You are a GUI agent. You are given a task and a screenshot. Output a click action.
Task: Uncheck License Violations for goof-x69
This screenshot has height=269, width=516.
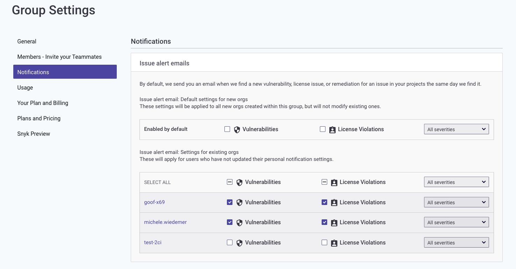[x=324, y=202]
